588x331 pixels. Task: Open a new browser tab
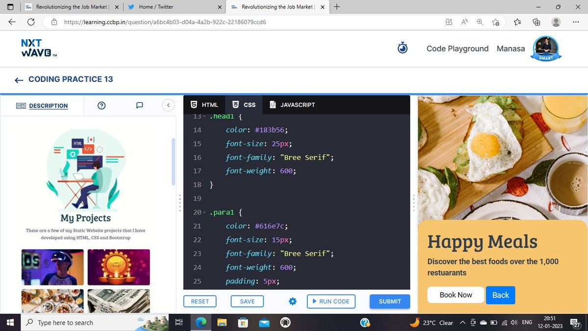[337, 7]
